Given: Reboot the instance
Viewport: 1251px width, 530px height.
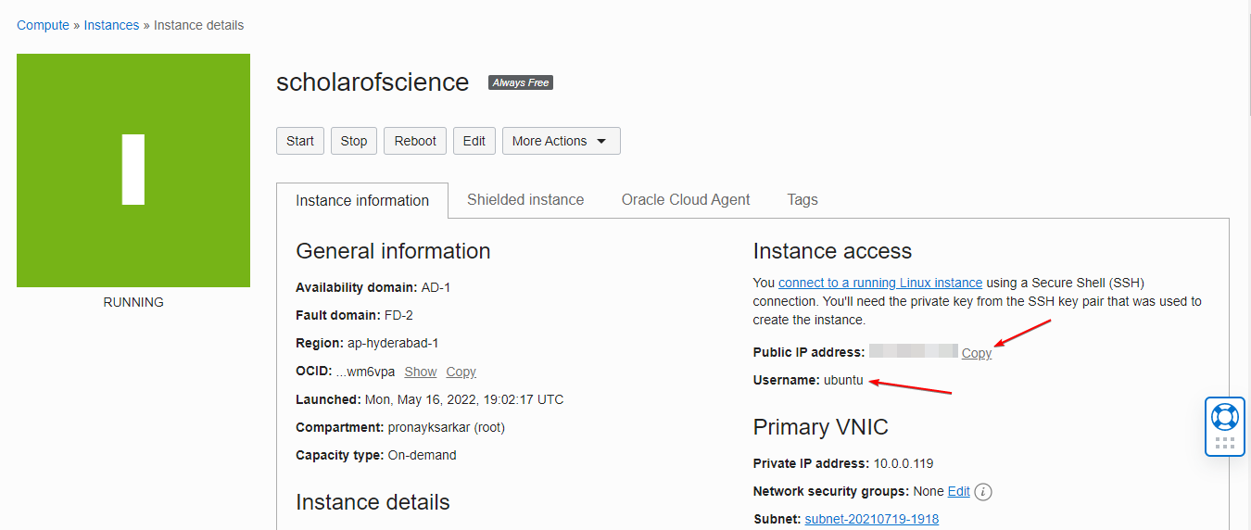Looking at the screenshot, I should [x=415, y=141].
